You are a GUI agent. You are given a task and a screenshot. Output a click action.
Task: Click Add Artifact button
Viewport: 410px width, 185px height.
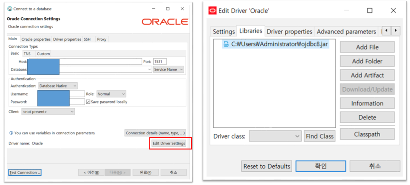pos(367,75)
